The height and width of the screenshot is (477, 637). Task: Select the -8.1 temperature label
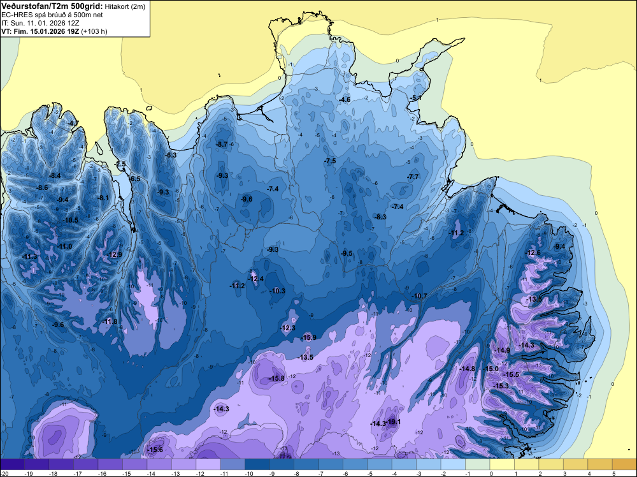pyautogui.click(x=103, y=198)
